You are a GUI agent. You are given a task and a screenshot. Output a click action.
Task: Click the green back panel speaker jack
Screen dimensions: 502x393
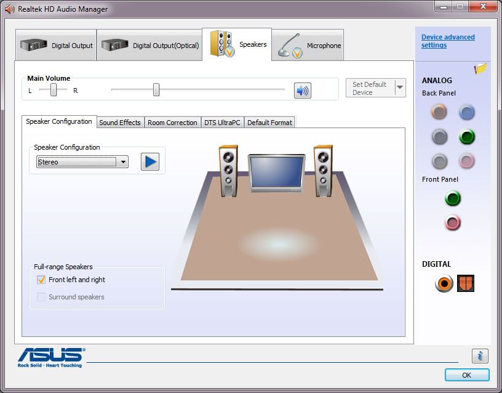click(x=466, y=137)
